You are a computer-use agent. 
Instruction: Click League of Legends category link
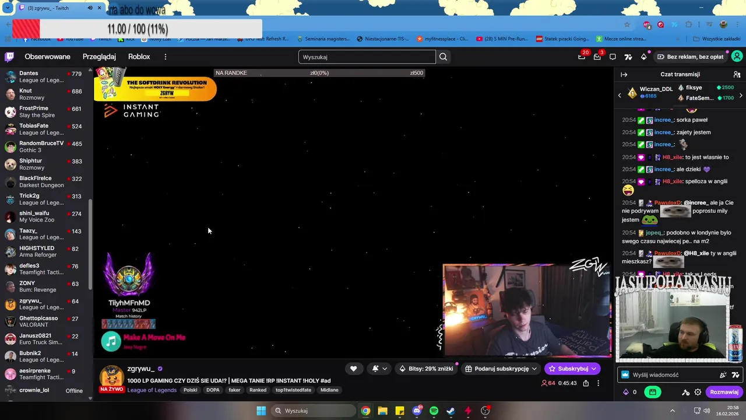152,390
